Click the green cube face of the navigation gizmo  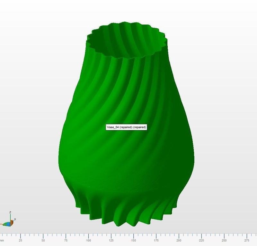[5, 223]
